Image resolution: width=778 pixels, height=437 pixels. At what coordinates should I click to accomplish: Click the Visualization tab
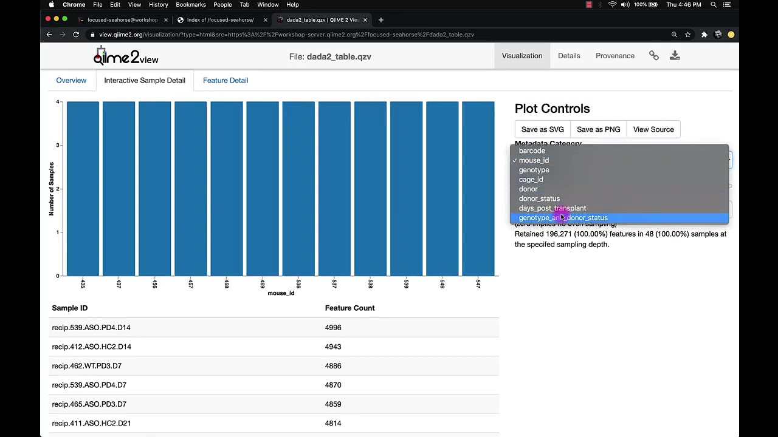tap(522, 56)
